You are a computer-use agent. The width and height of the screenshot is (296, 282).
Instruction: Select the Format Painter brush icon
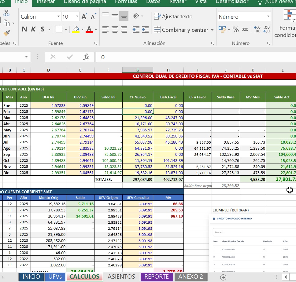pyautogui.click(x=6, y=32)
